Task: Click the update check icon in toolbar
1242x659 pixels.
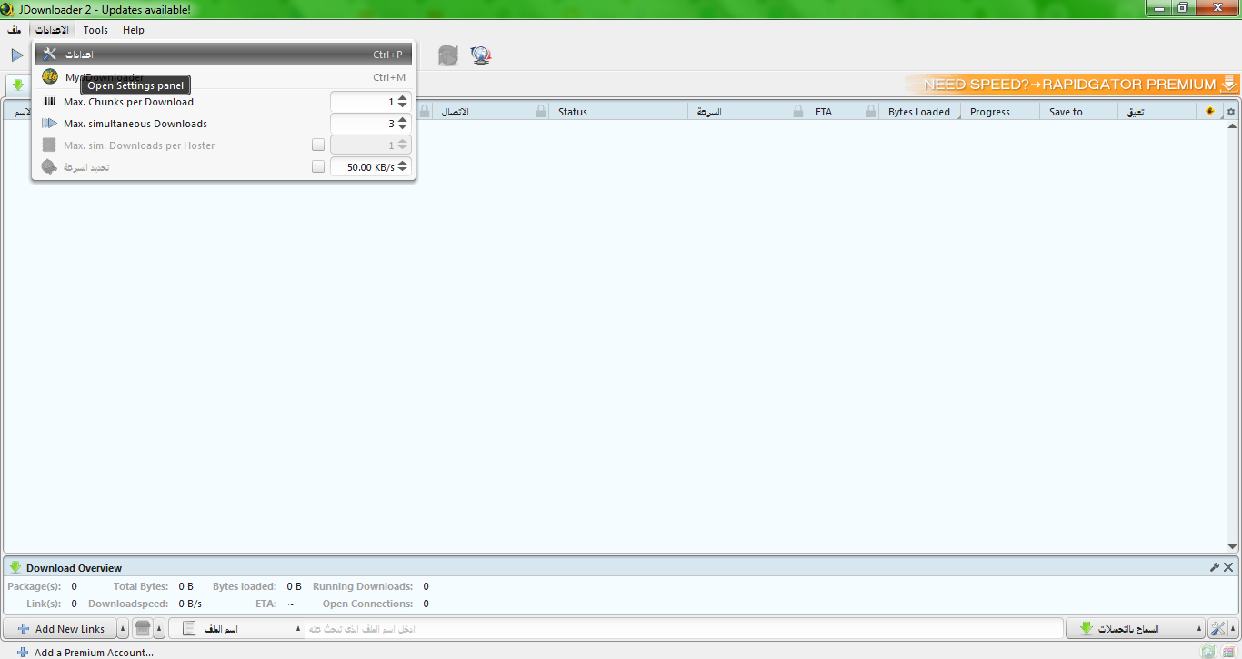Action: pyautogui.click(x=448, y=55)
